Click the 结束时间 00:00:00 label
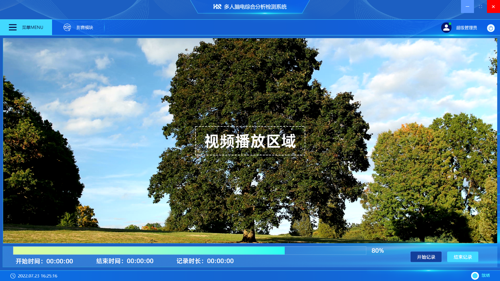This screenshot has height=281, width=500. pos(125,261)
